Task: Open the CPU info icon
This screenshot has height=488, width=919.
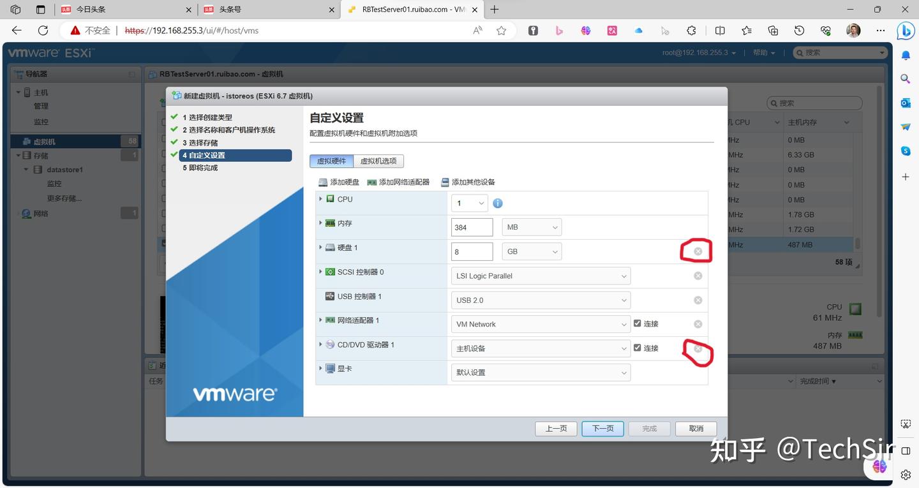Action: (498, 203)
